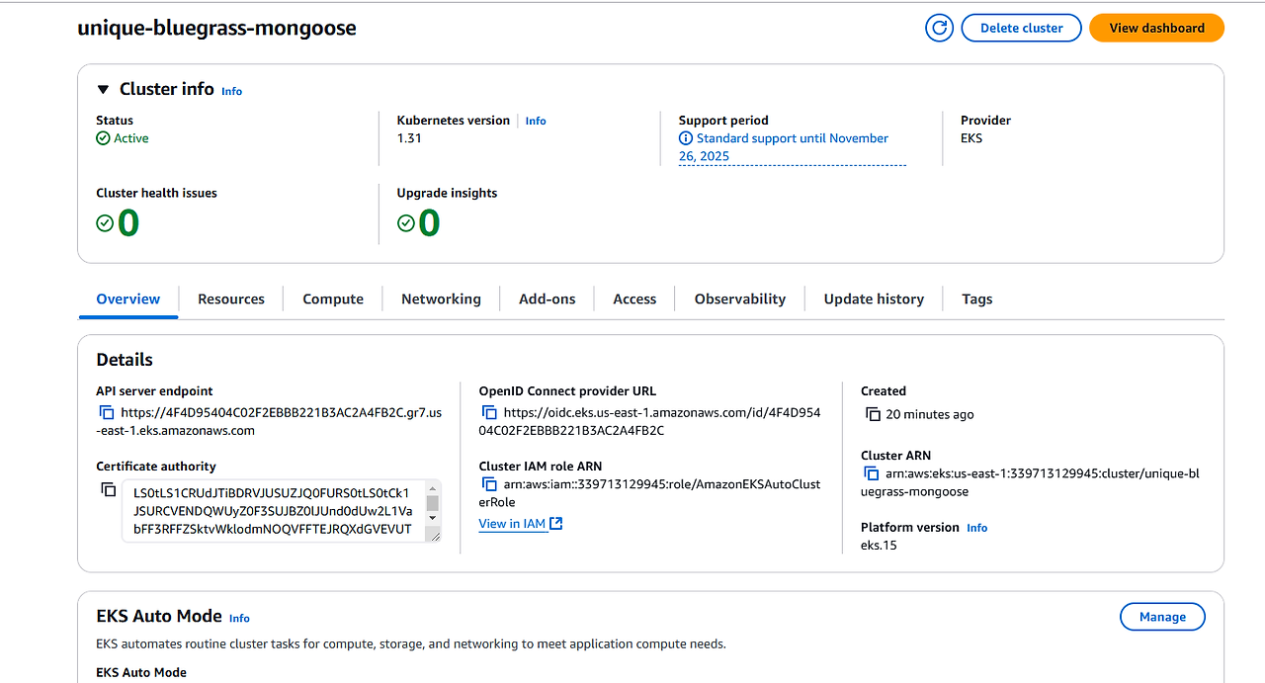The width and height of the screenshot is (1265, 683).
Task: Click the Upgrade insights count 0
Action: pos(429,223)
